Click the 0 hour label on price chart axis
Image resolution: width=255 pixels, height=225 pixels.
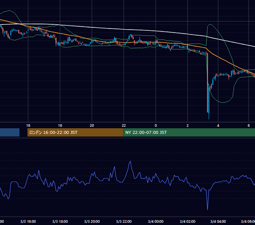[x=156, y=126]
